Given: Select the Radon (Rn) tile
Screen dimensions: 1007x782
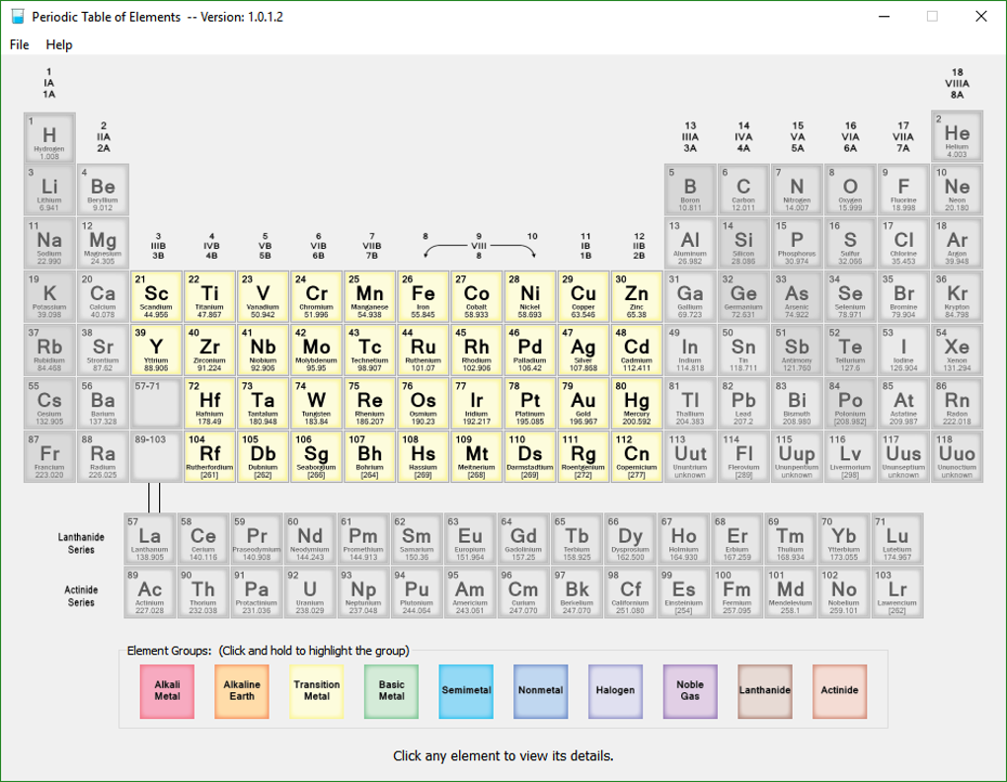Looking at the screenshot, I should (957, 403).
